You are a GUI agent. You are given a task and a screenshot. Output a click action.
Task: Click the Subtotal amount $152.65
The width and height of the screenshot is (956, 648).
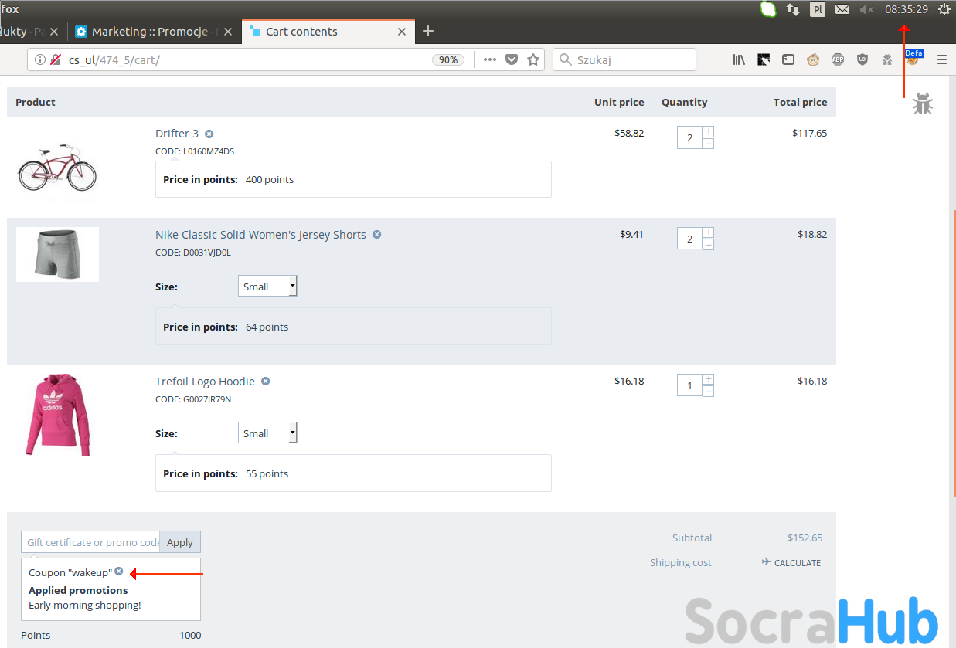tap(805, 538)
